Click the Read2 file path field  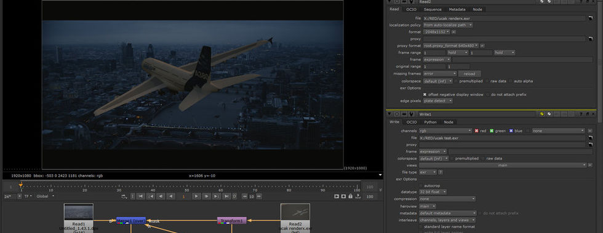[x=504, y=18]
